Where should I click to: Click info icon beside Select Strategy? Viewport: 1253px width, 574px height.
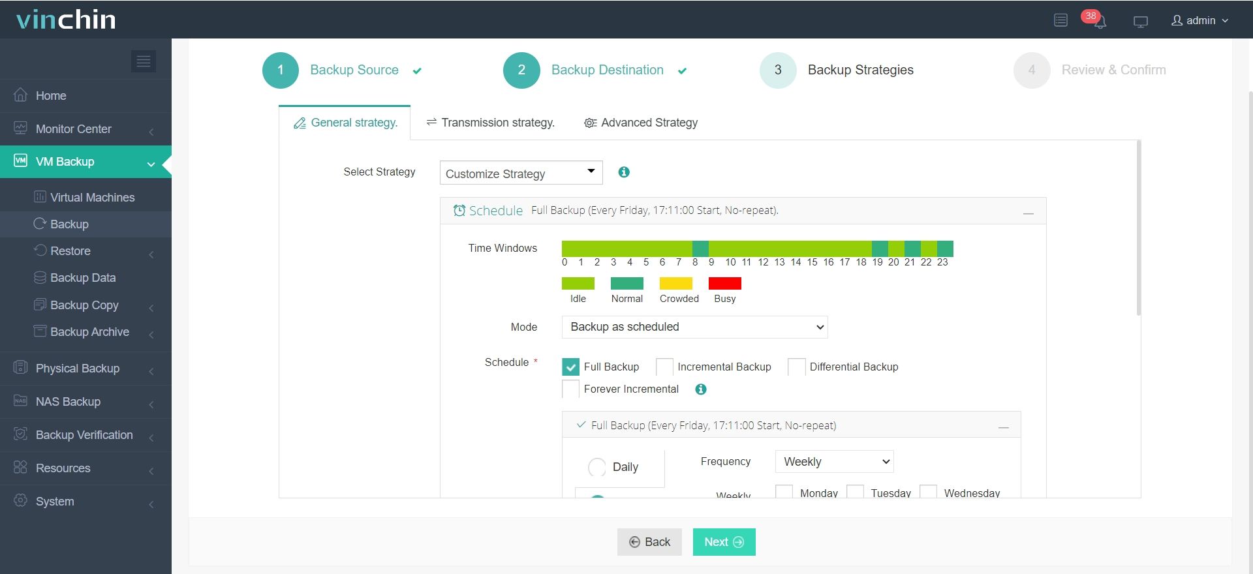(x=624, y=172)
